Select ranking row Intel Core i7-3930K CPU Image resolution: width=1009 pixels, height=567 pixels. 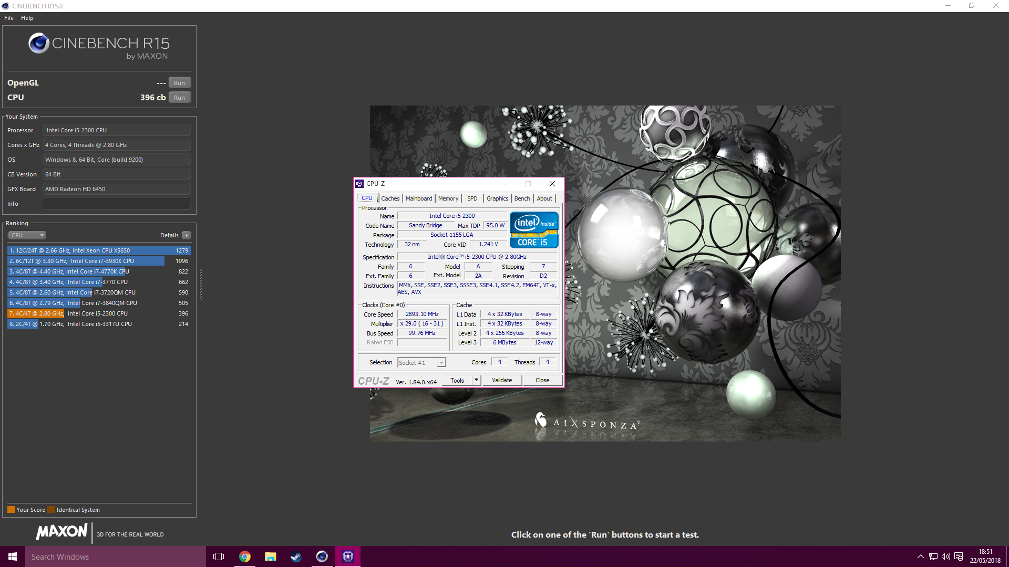[x=99, y=261]
